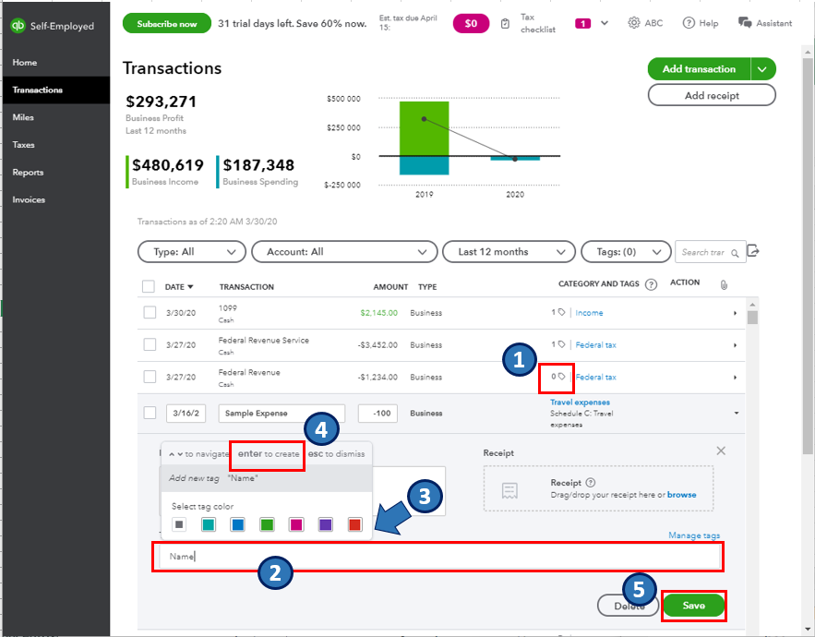
Task: Open the Assistant chat icon
Action: point(745,23)
